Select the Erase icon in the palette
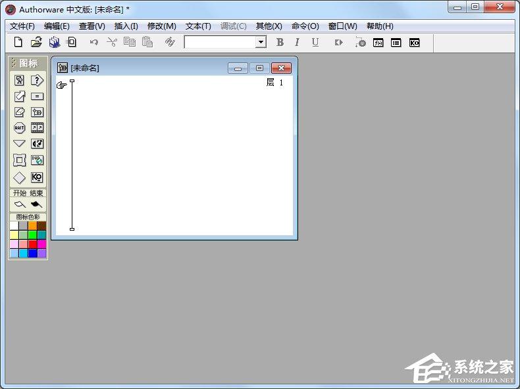The image size is (520, 389). [19, 112]
